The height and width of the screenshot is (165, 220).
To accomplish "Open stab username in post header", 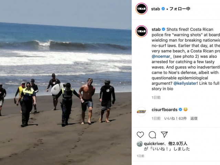I will pos(155,9).
